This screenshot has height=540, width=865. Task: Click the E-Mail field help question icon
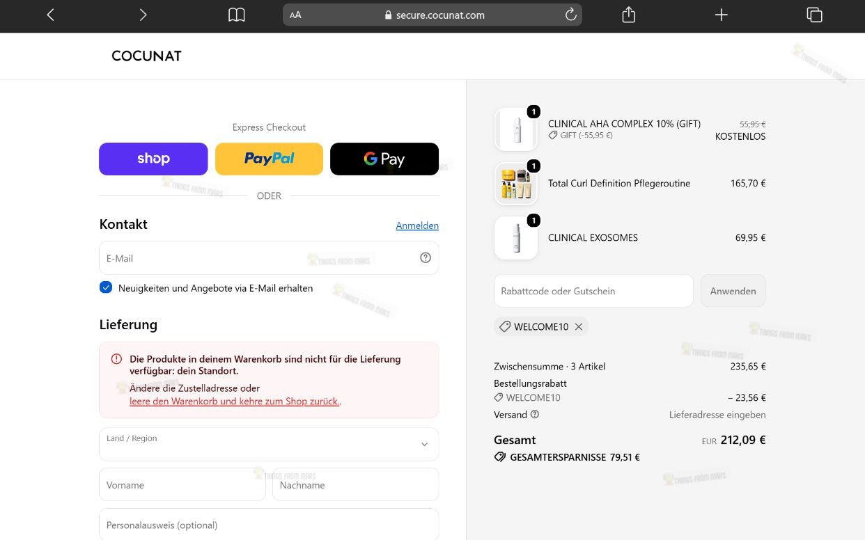(426, 257)
